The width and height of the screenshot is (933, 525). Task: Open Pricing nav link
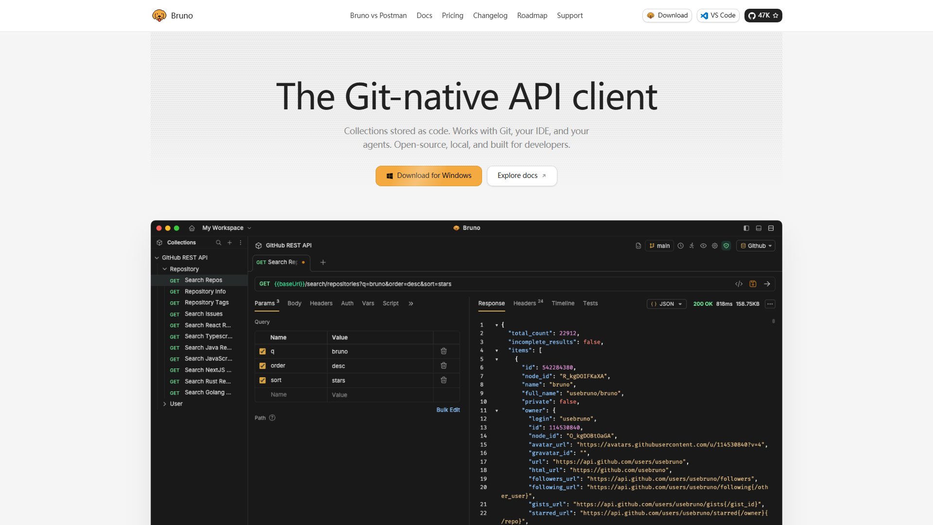pos(452,16)
